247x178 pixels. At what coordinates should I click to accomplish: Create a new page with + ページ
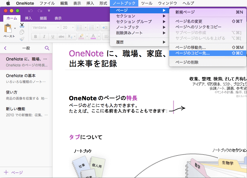[13, 172]
